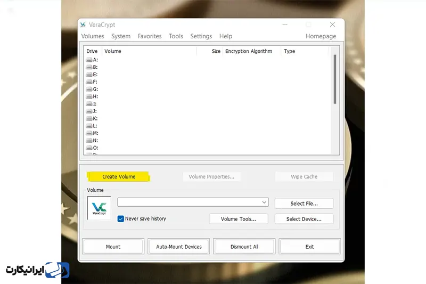The image size is (426, 284).
Task: Sort by the Encryption Algorithm column header
Action: tap(249, 51)
